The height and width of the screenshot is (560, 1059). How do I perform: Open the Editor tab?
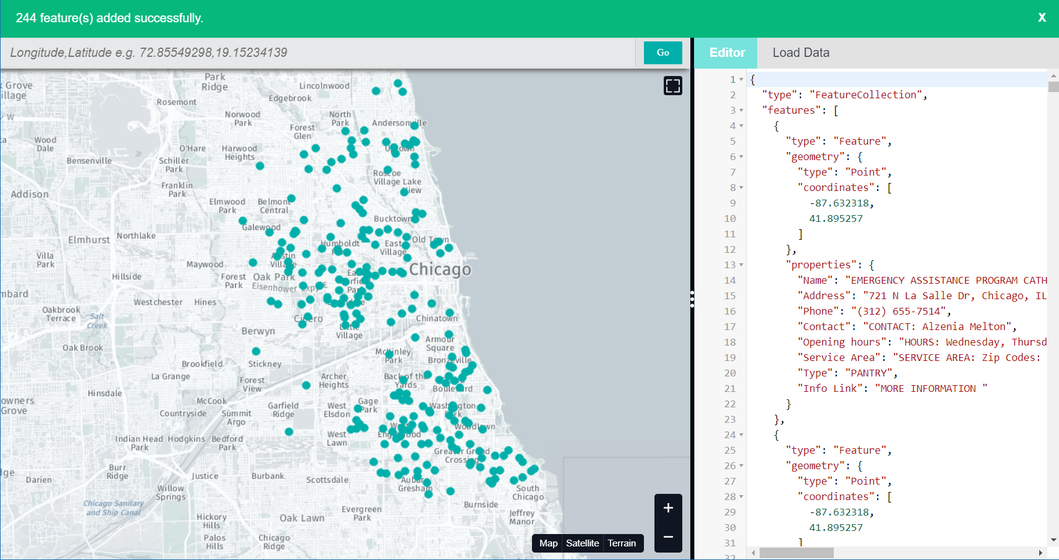[x=727, y=53]
